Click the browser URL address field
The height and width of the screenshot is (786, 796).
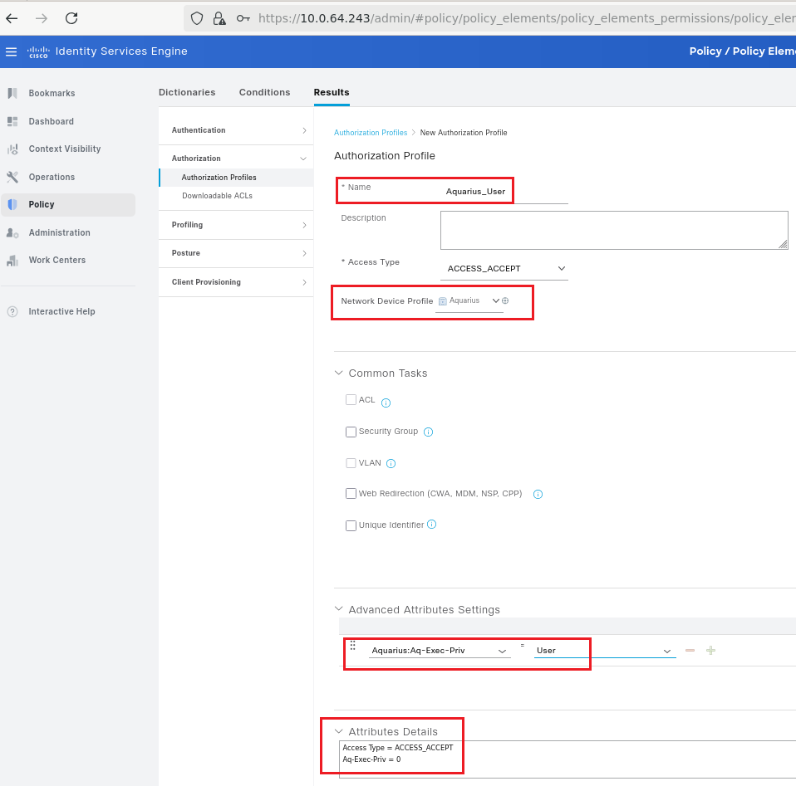coord(527,19)
